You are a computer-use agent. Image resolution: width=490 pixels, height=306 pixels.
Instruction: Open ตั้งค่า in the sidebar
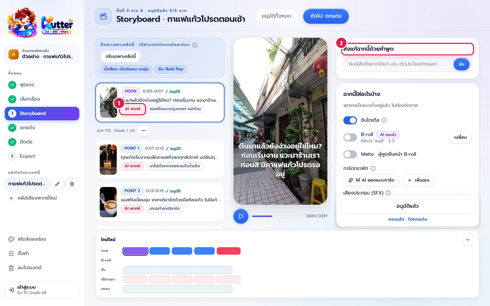click(x=42, y=253)
